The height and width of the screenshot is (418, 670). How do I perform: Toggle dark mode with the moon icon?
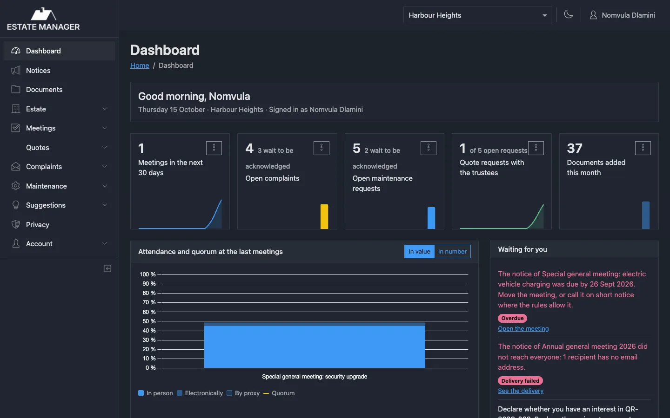point(569,14)
